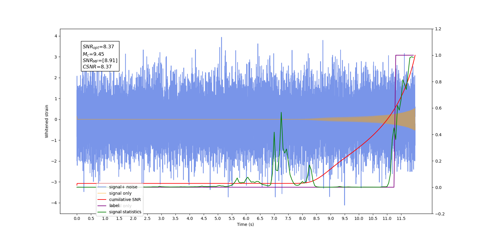Click the left y-axis tick label 0
Screen dimensions: 480x240
point(55,119)
